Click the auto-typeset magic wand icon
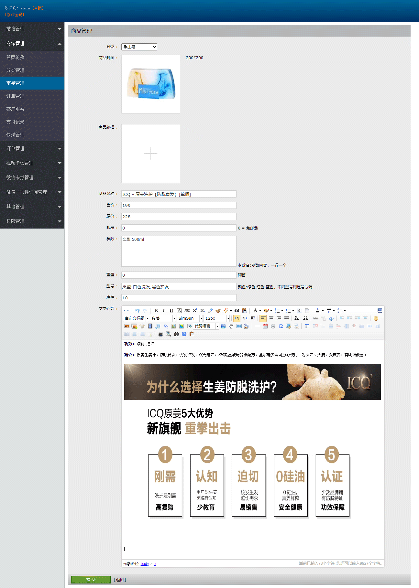The width and height of the screenshot is (419, 588). 226,311
